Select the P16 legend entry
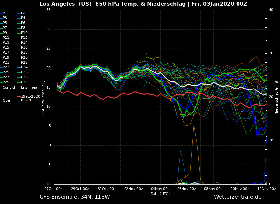 [24, 48]
